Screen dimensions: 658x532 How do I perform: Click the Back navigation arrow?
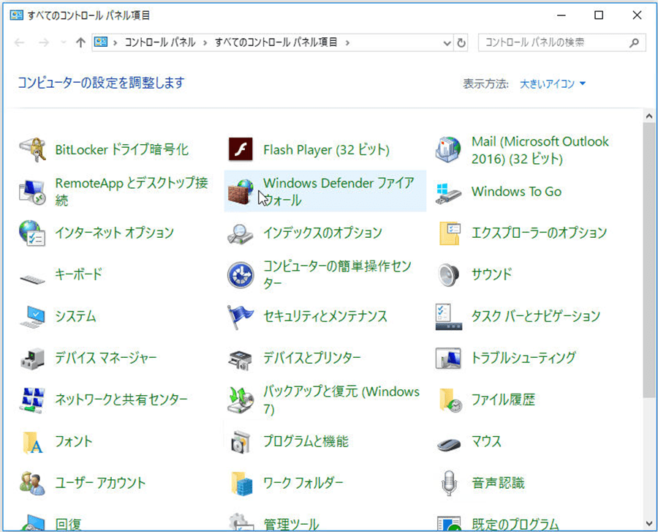click(x=20, y=42)
